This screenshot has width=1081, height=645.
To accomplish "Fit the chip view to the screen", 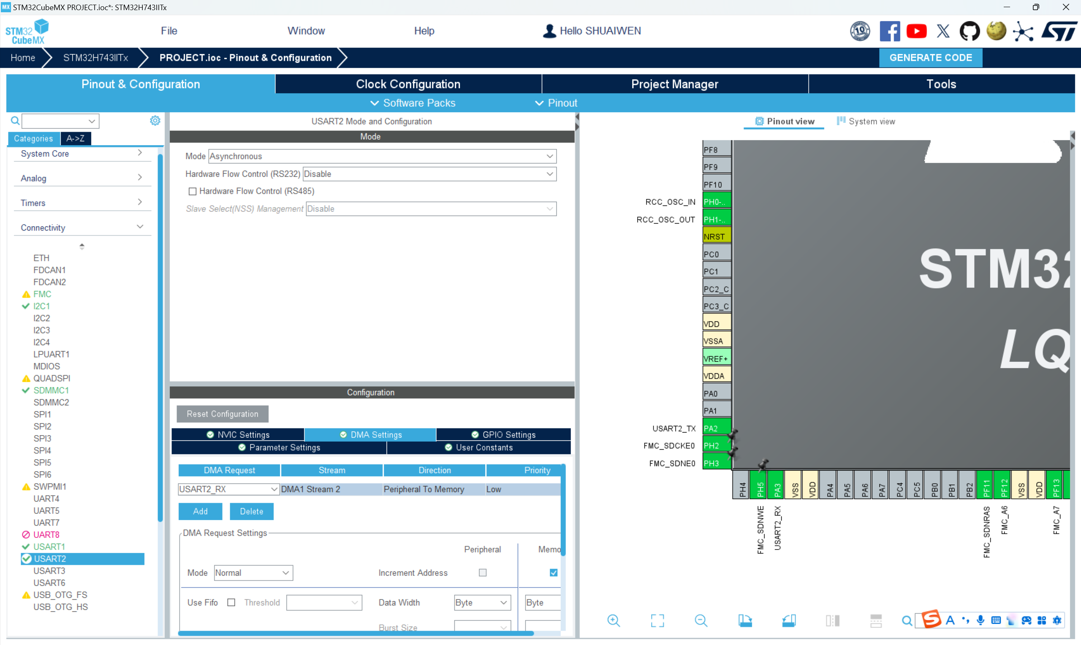I will pyautogui.click(x=657, y=620).
